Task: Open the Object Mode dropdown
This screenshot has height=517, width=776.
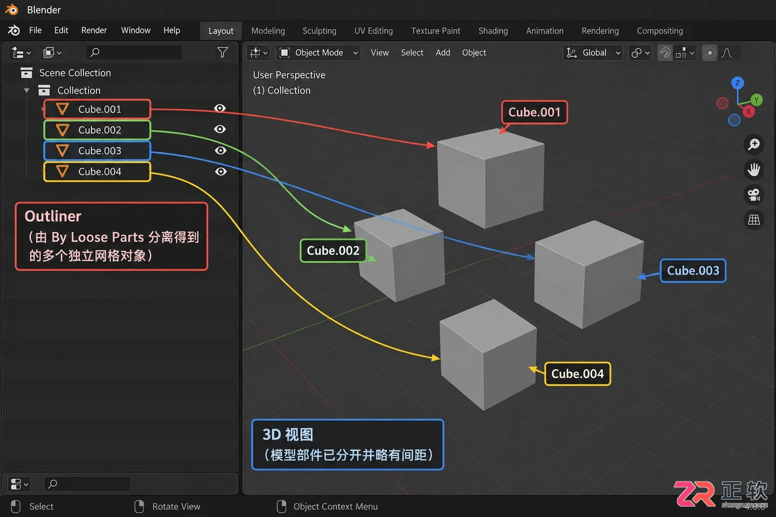Action: pos(318,52)
